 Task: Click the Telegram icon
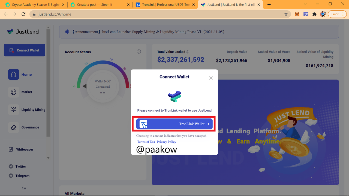11,176
